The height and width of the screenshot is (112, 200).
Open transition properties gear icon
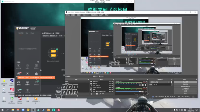pos(171,82)
